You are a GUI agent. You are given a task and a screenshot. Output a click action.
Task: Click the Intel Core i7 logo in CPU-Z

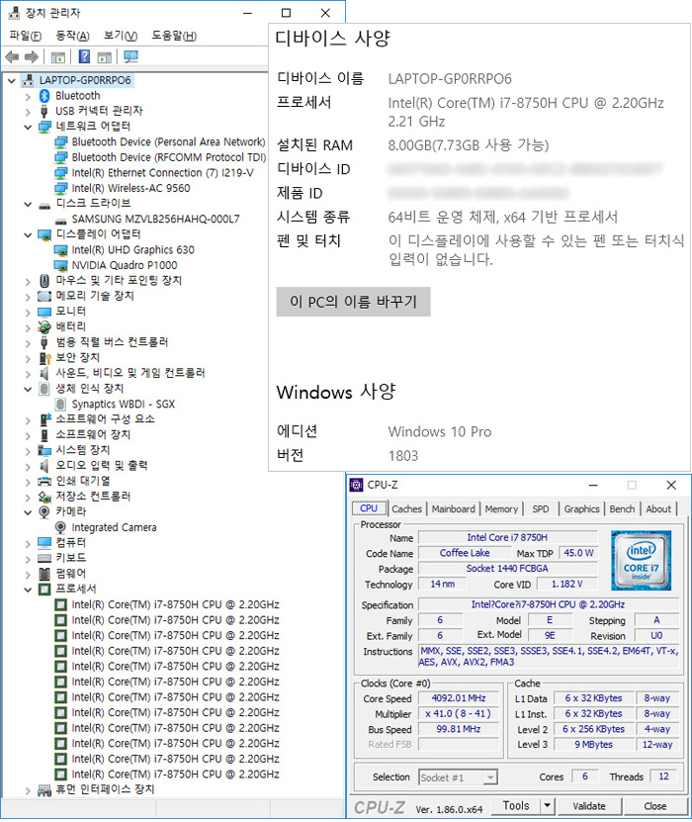pyautogui.click(x=641, y=561)
